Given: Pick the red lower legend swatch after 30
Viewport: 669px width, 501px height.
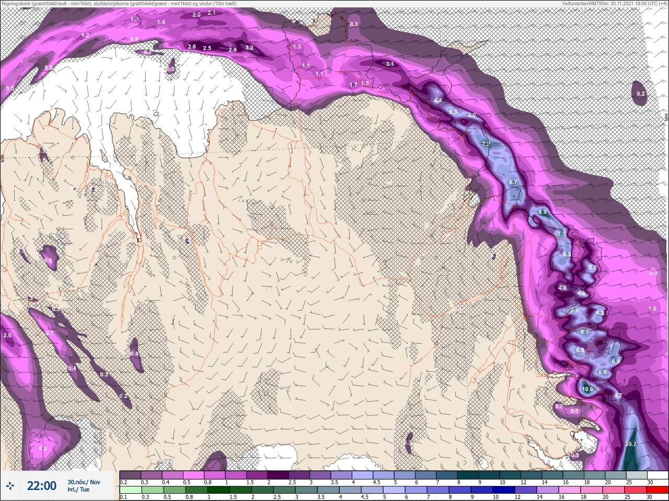Looking at the screenshot, I should coord(658,489).
